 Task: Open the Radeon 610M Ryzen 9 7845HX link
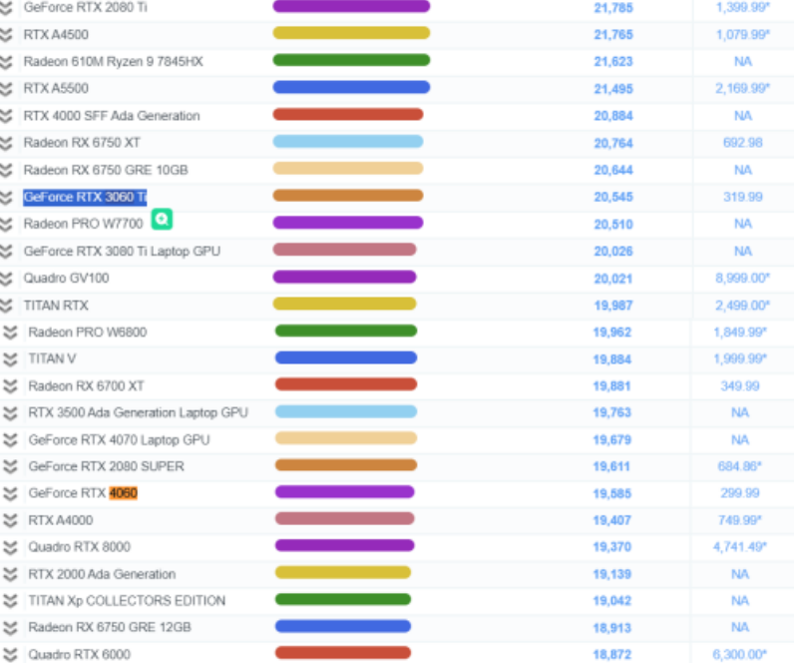click(x=114, y=62)
